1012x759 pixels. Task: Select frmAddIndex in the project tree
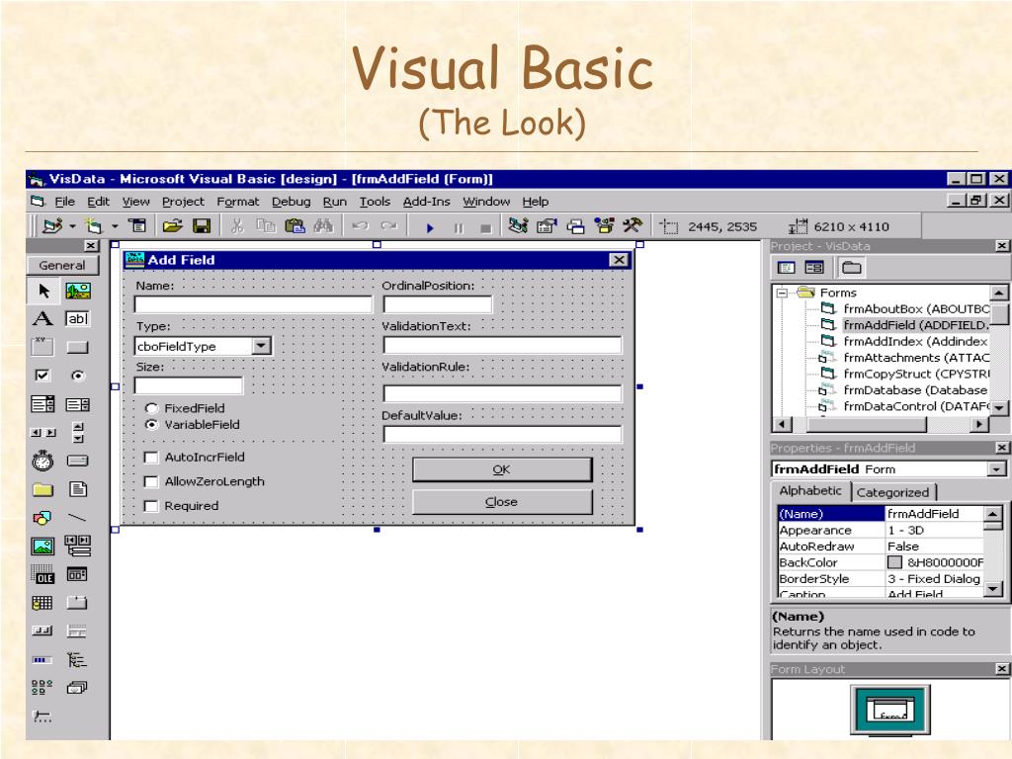[915, 341]
